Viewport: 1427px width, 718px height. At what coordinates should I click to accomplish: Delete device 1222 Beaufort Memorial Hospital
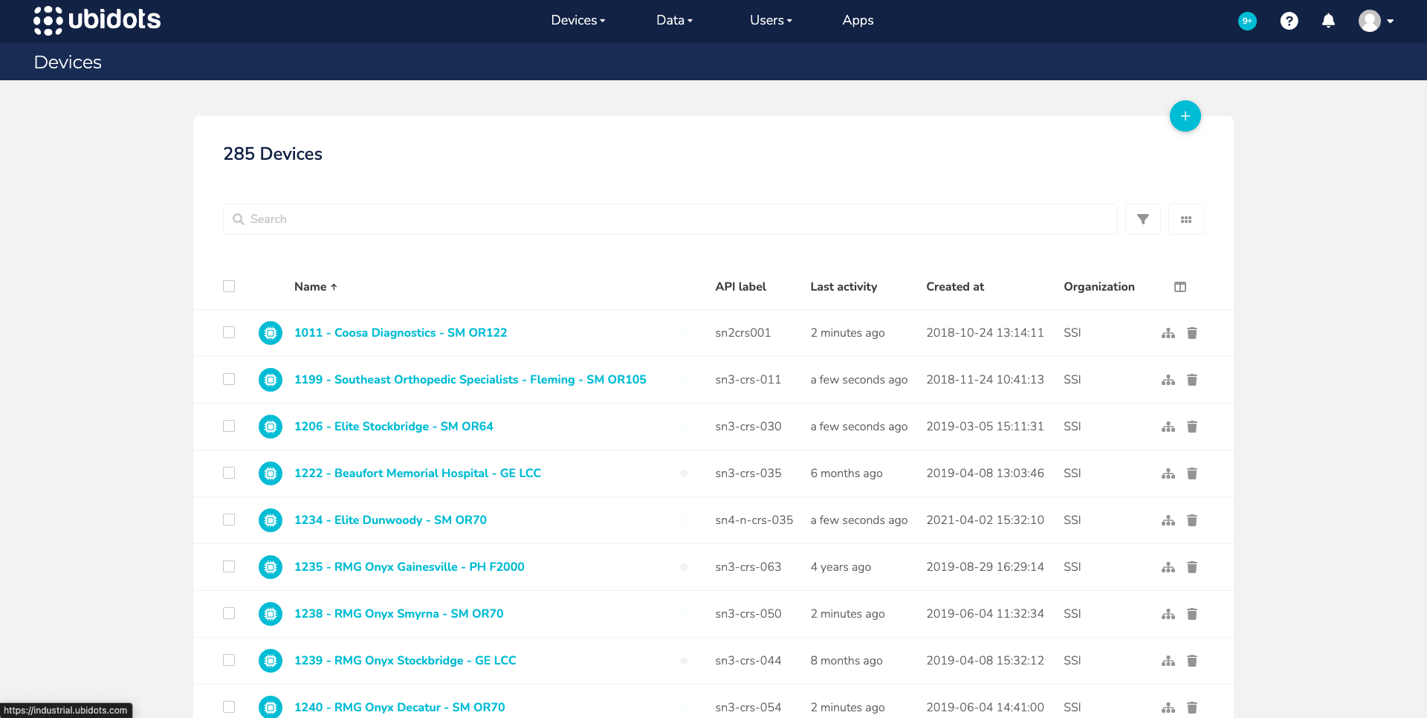click(x=1192, y=473)
